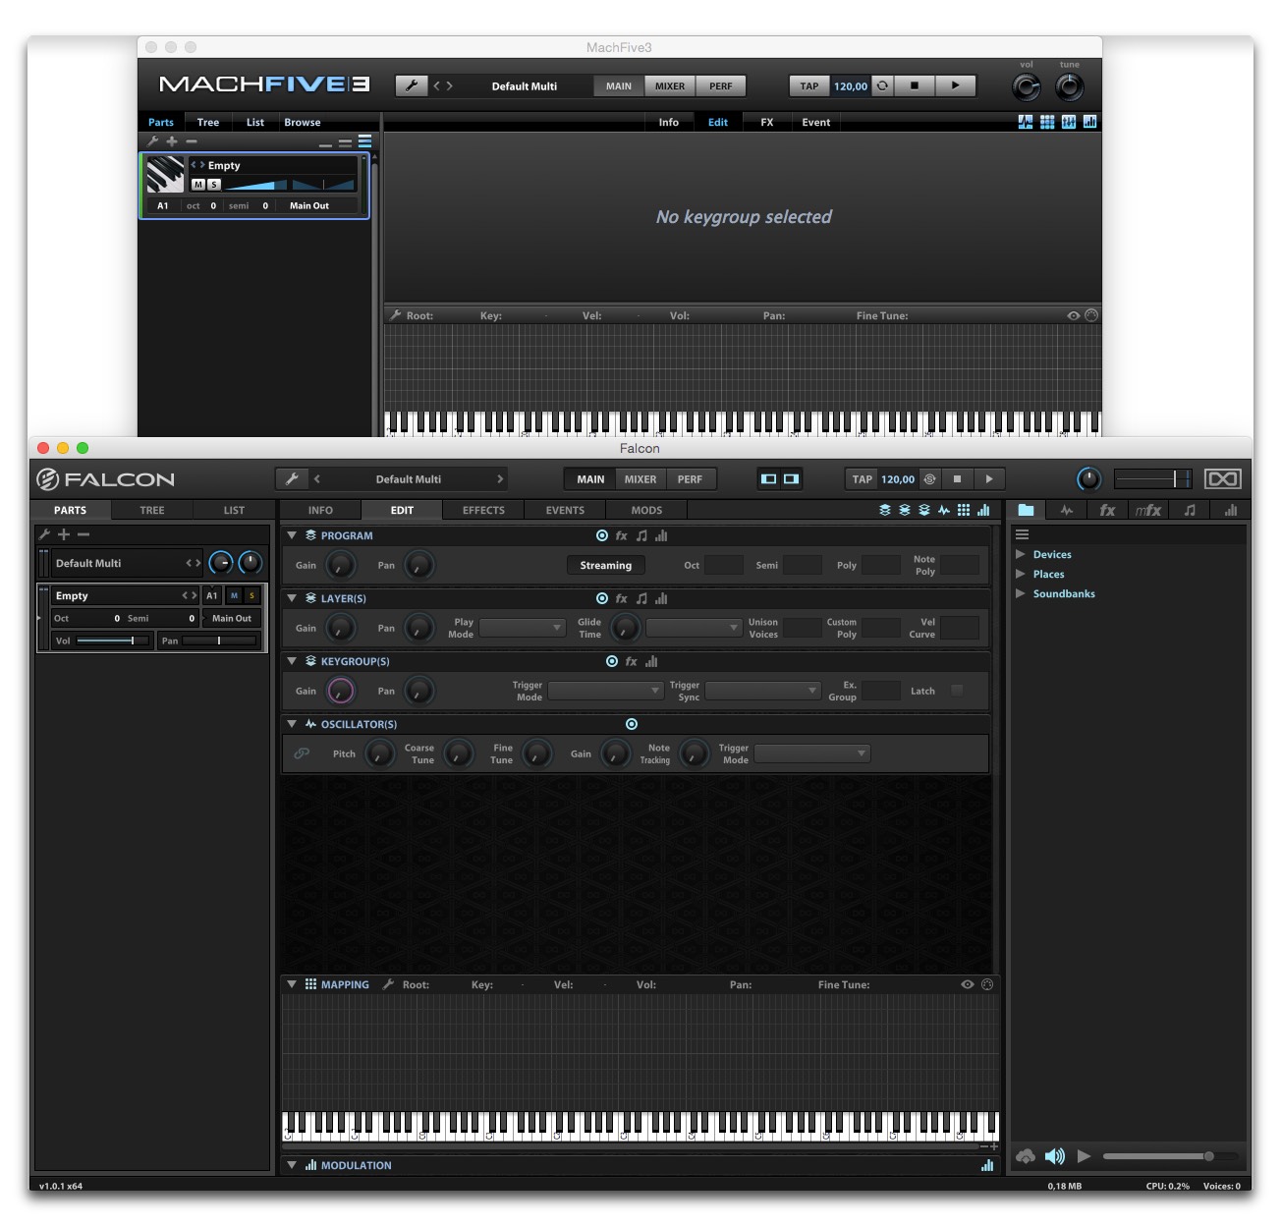
Task: Open the Play Mode dropdown
Action: click(523, 628)
